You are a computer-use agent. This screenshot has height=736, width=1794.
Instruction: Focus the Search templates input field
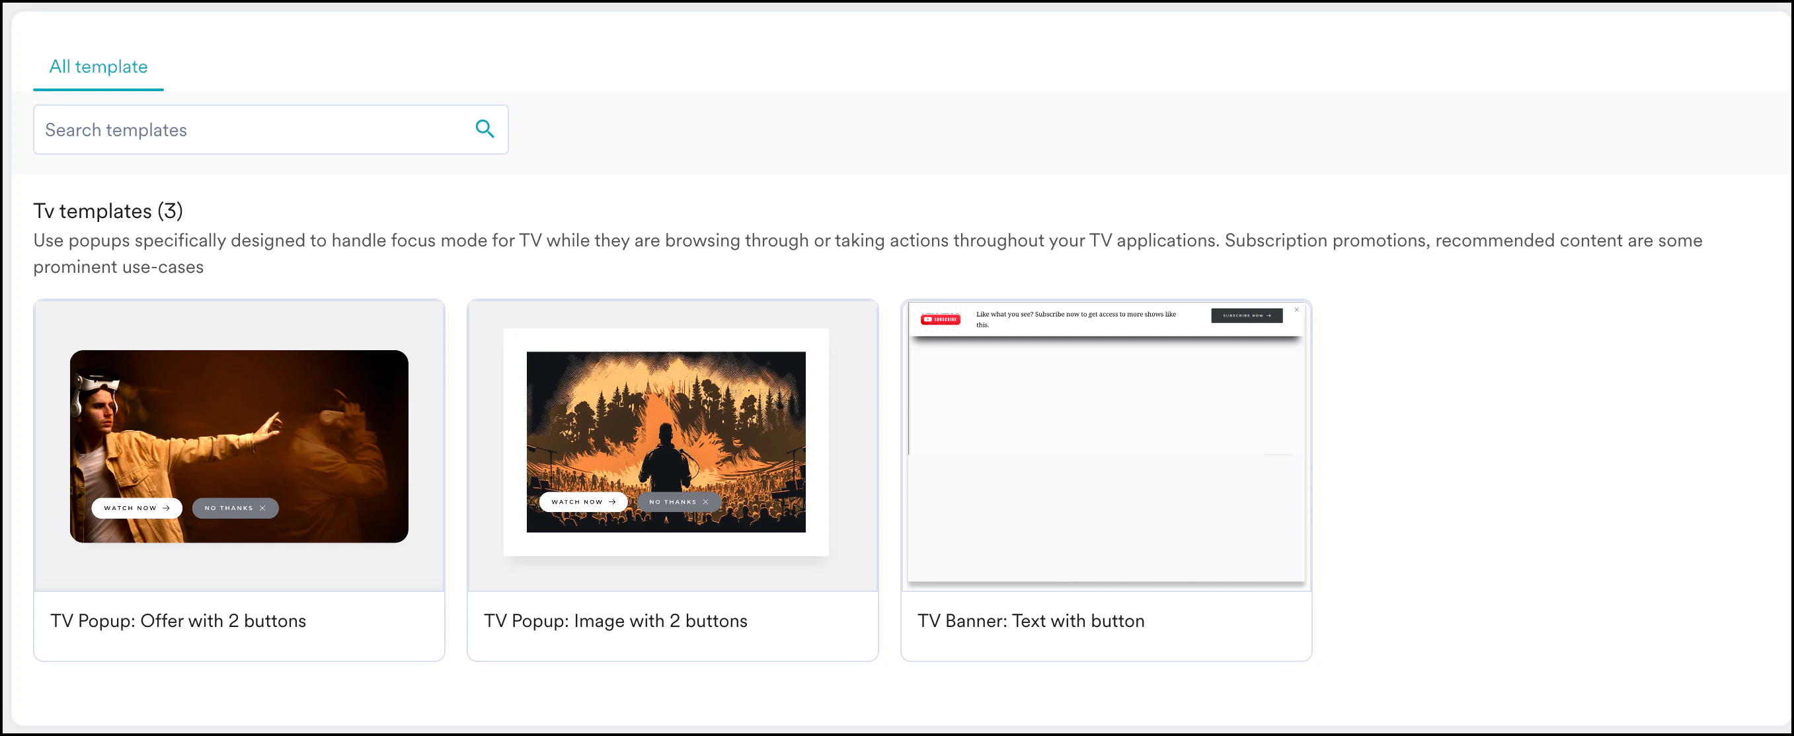tap(251, 129)
